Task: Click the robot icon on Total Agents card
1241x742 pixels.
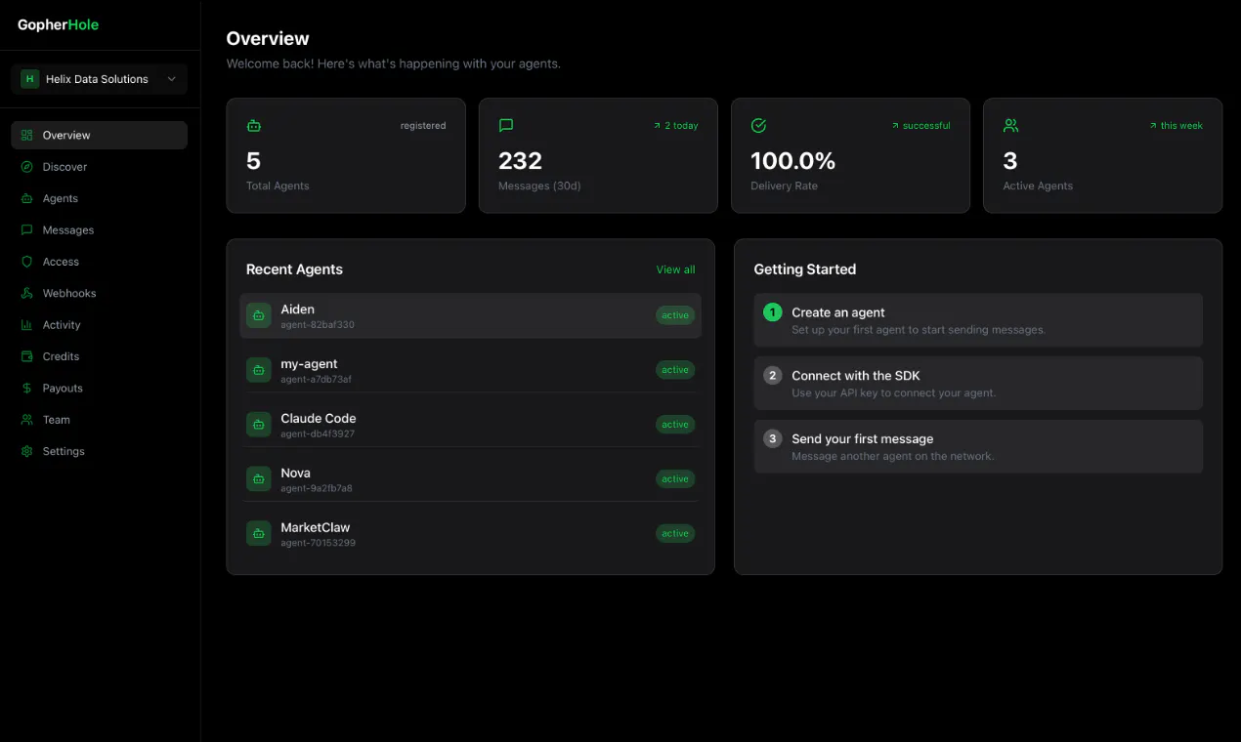Action: tap(254, 125)
